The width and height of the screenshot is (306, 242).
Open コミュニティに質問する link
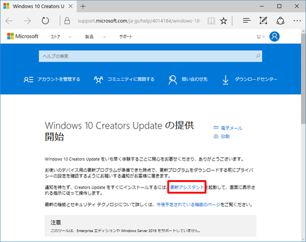click(131, 79)
